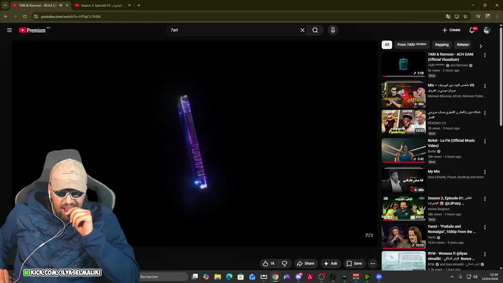
Task: Open Discord from taskbar
Action: pos(298,277)
